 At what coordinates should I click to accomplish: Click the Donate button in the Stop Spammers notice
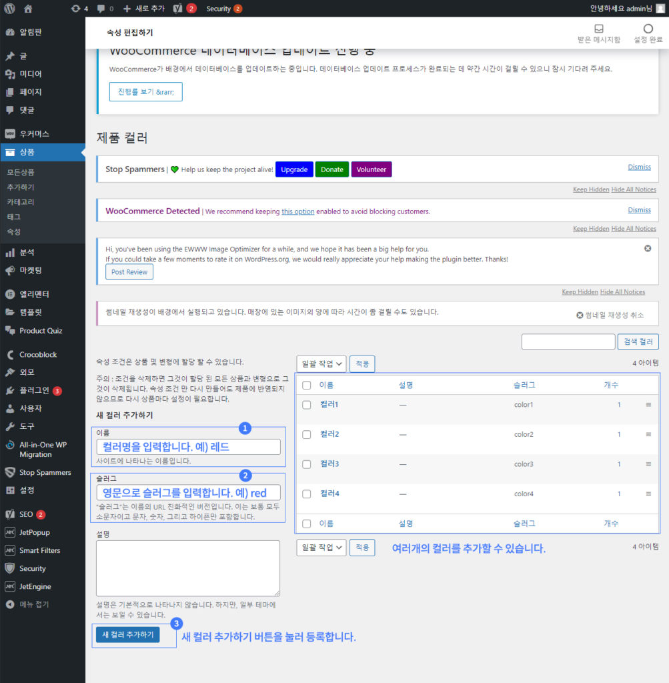coord(331,169)
